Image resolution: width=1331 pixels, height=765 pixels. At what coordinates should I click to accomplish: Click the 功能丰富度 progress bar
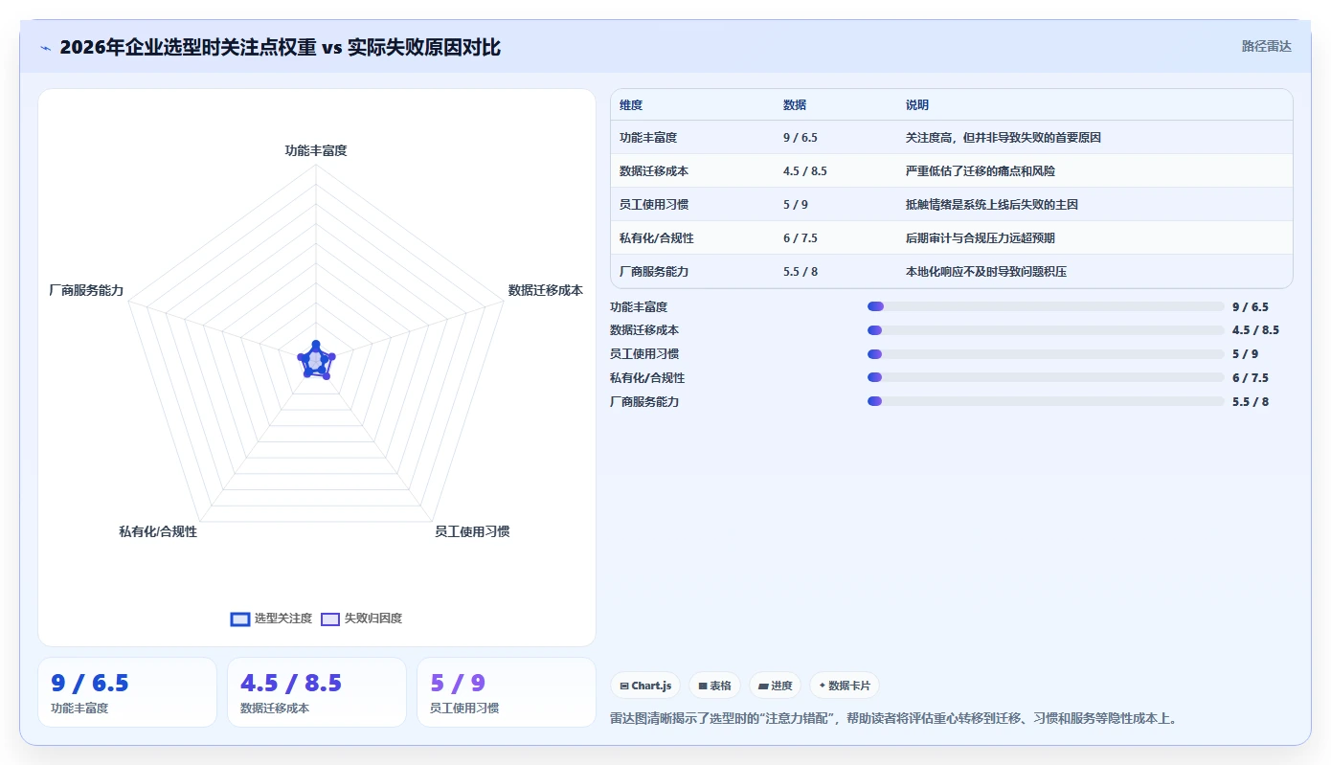1046,306
